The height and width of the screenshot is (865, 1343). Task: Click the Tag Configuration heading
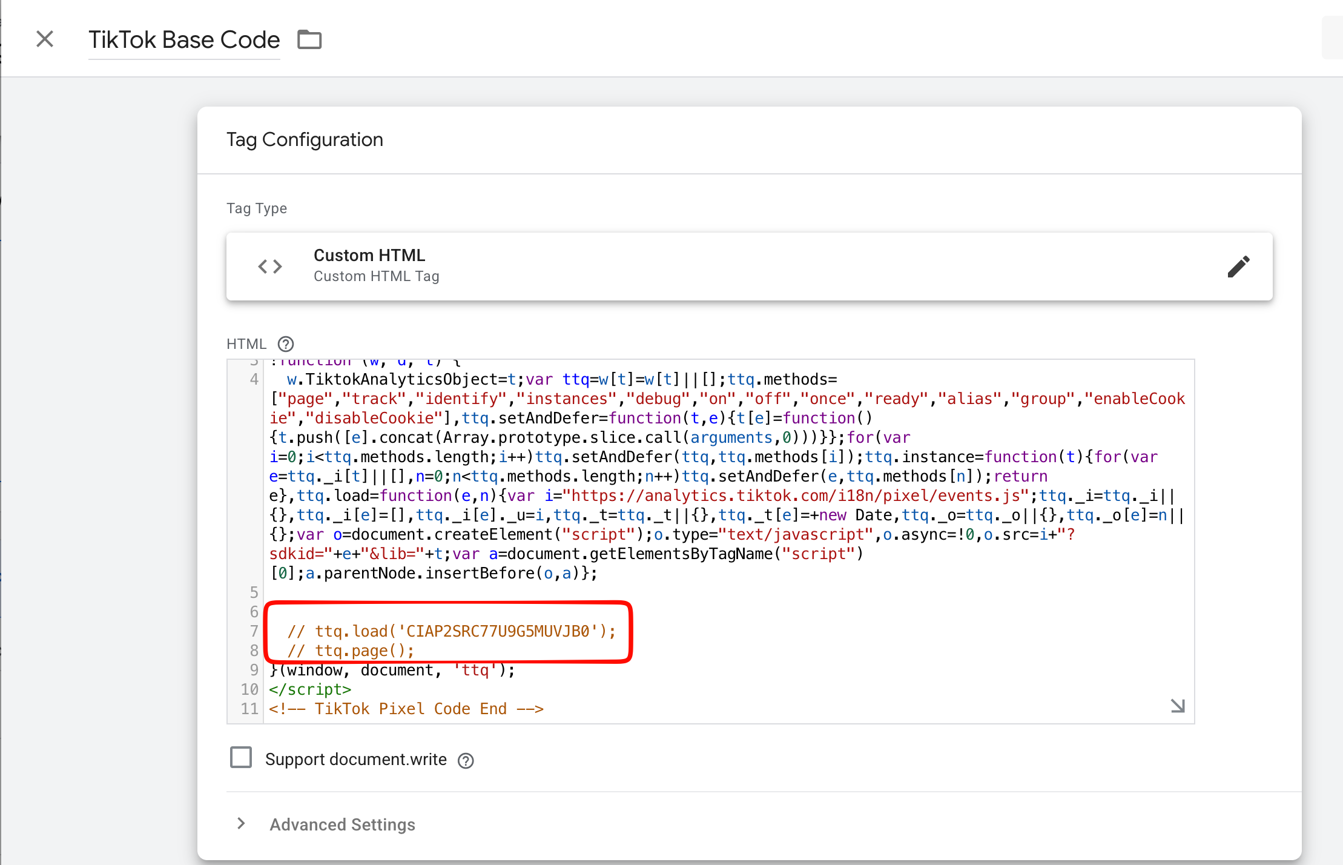click(x=305, y=140)
